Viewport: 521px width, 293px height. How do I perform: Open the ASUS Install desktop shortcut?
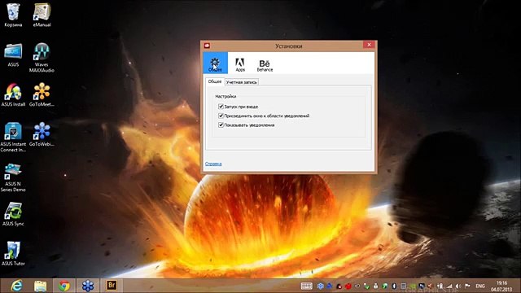(x=13, y=94)
